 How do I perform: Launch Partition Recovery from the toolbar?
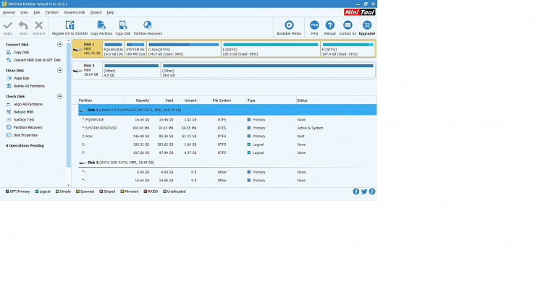[x=148, y=25]
